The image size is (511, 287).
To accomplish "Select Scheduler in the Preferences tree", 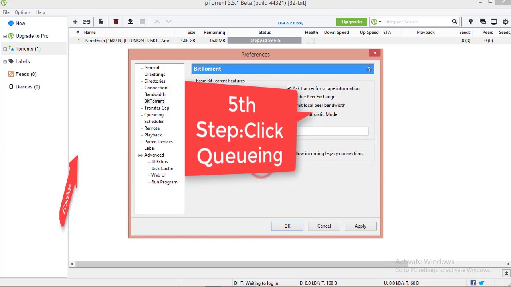I will (x=154, y=122).
